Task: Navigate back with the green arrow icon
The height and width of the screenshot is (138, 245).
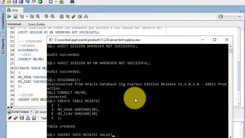Action: tap(40, 2)
